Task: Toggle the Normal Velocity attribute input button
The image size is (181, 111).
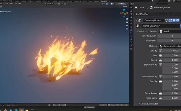Action: [x=160, y=77]
